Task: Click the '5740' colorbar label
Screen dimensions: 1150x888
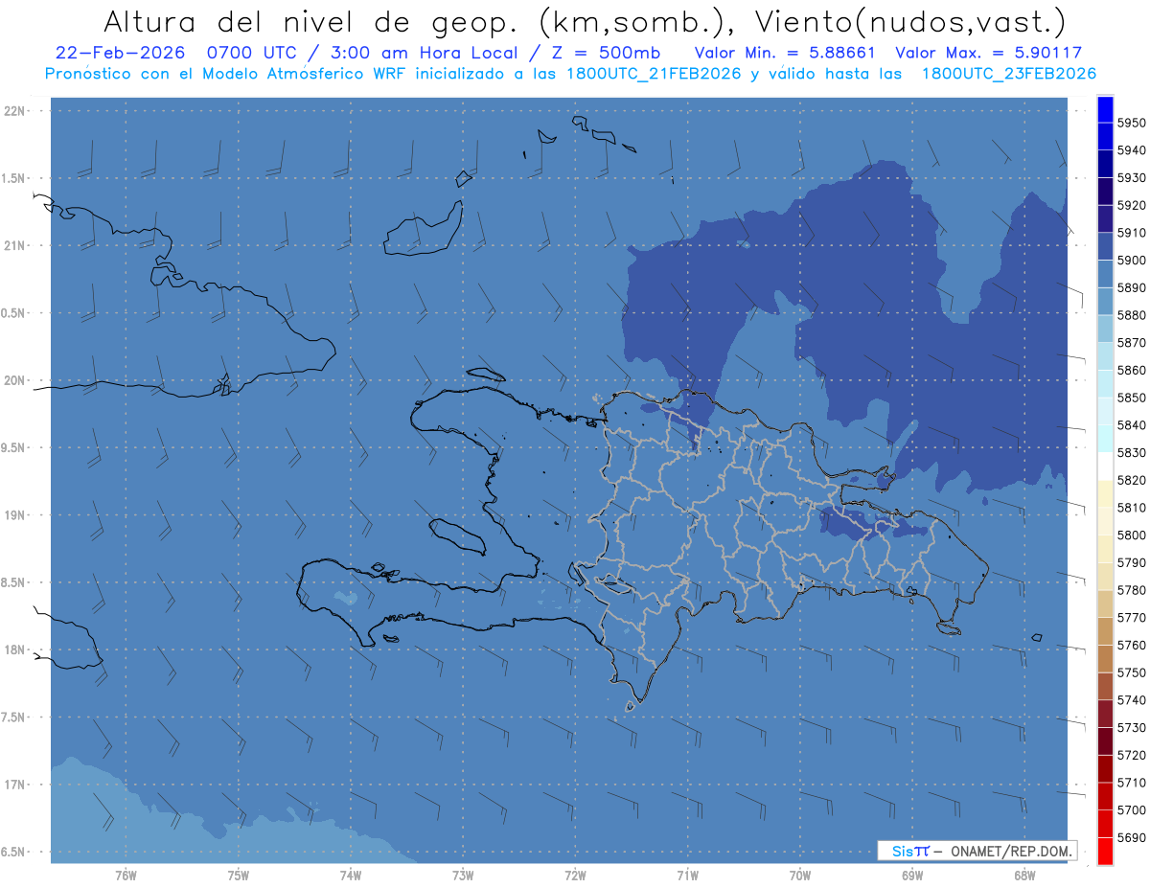Action: pos(1131,700)
